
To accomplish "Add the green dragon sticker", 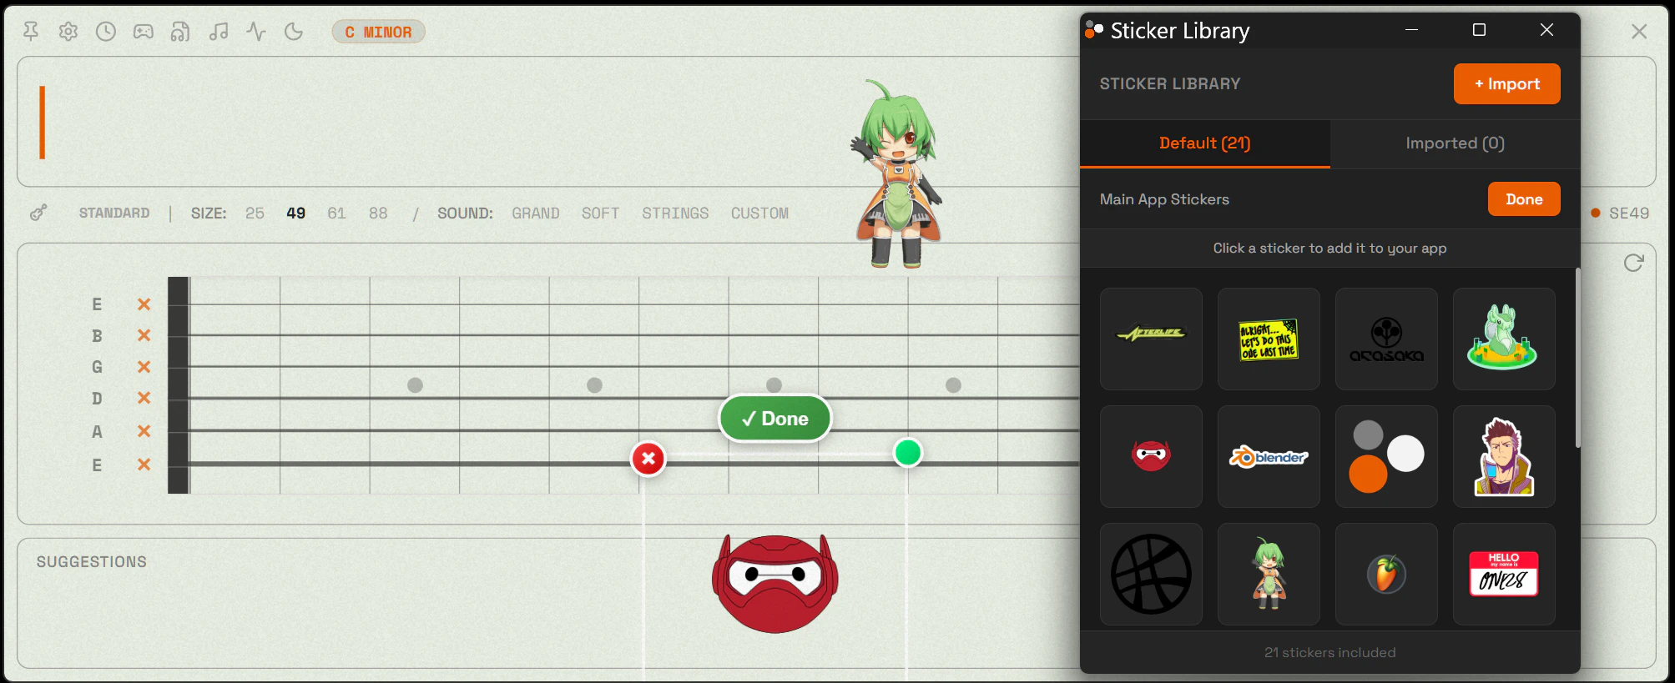I will 1504,339.
